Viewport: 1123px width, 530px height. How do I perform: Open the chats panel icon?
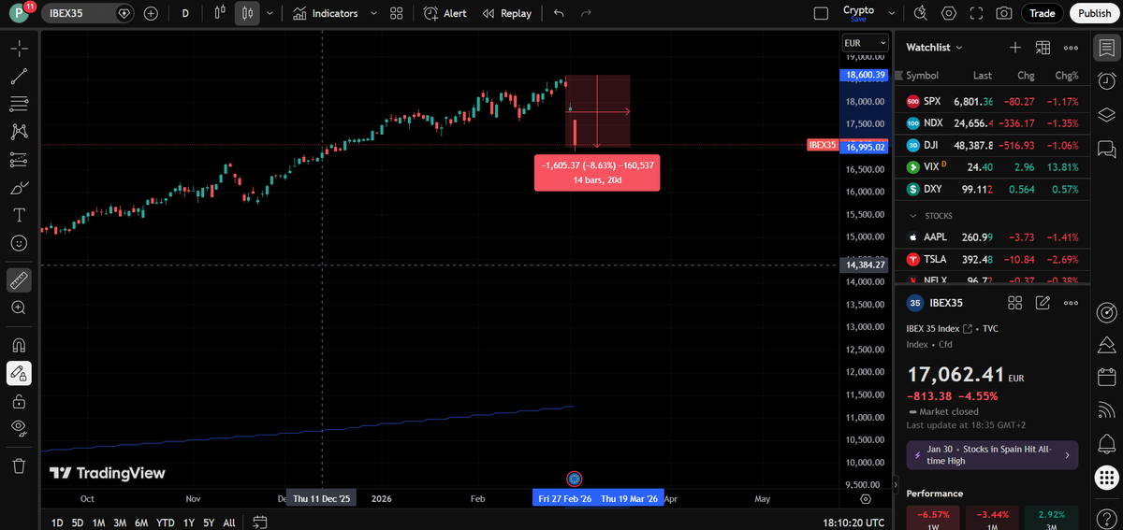pos(1107,148)
